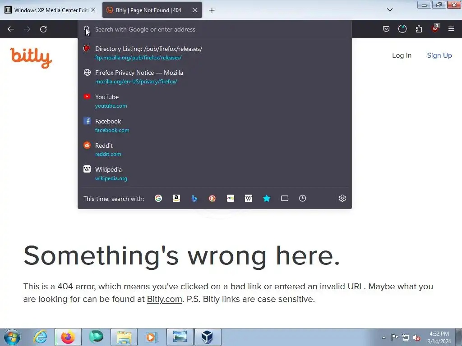Viewport: 462px width, 346px height.
Task: Open Windows Explorer folder in taskbar
Action: 124,337
